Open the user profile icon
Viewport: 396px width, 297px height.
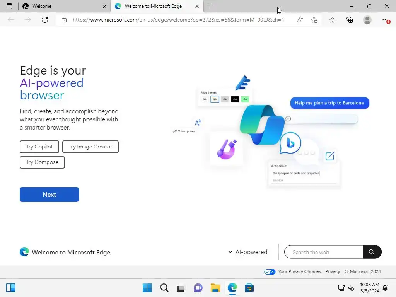click(x=367, y=20)
